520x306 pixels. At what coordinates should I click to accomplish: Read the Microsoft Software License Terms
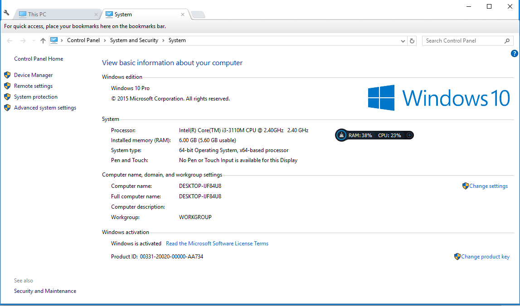(217, 244)
